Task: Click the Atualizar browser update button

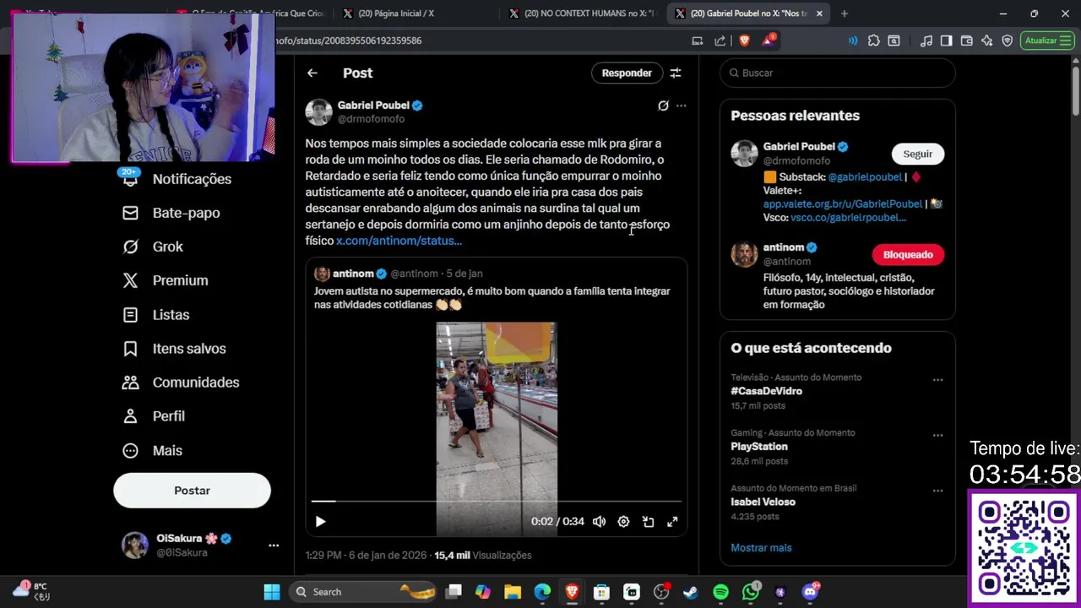Action: coord(1046,41)
